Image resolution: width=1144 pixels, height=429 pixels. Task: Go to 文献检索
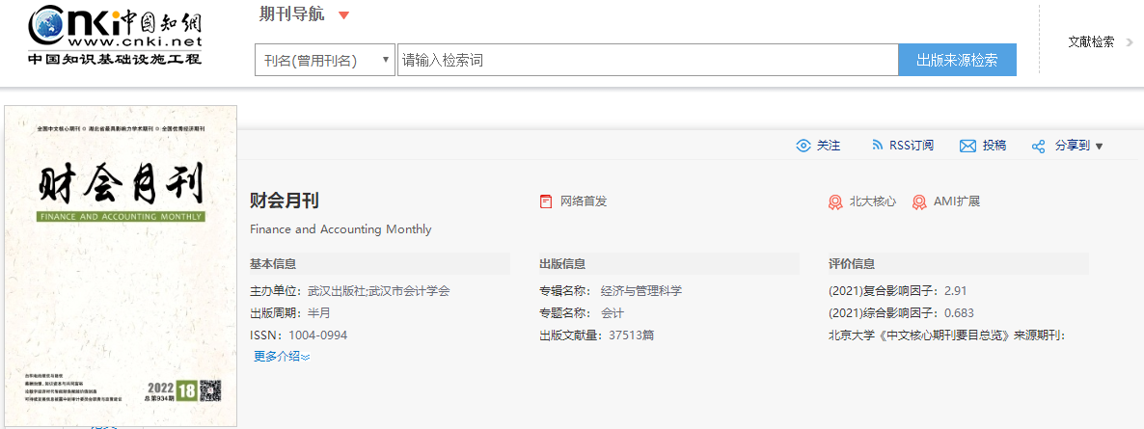click(x=1091, y=42)
